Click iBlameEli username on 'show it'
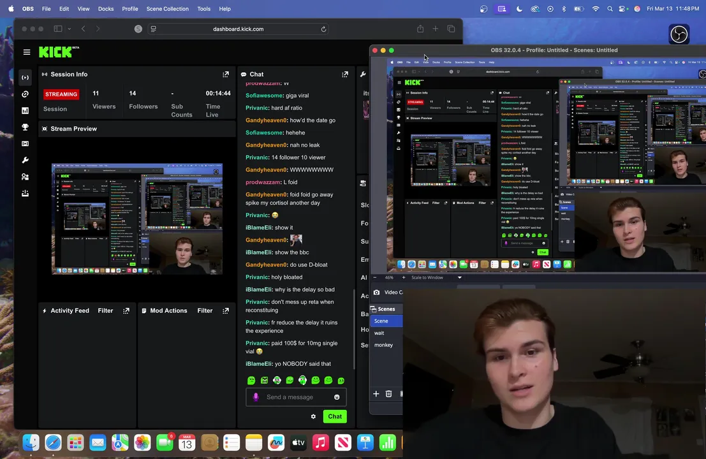Viewport: 706px width, 459px height. tap(259, 227)
